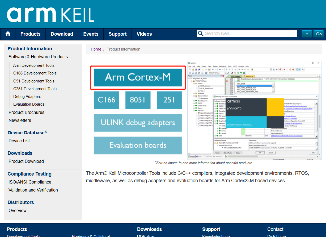The image size is (326, 237).
Task: Open the Products menu in navigation bar
Action: [x=31, y=34]
